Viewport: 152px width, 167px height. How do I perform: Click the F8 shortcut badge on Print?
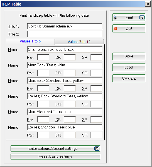click(x=142, y=17)
